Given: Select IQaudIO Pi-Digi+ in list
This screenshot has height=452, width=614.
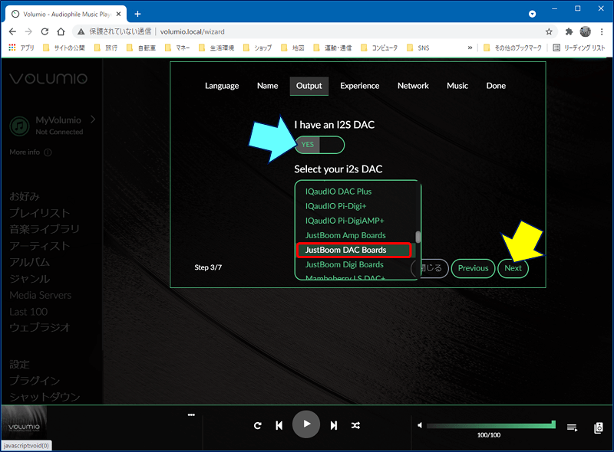Looking at the screenshot, I should [335, 206].
